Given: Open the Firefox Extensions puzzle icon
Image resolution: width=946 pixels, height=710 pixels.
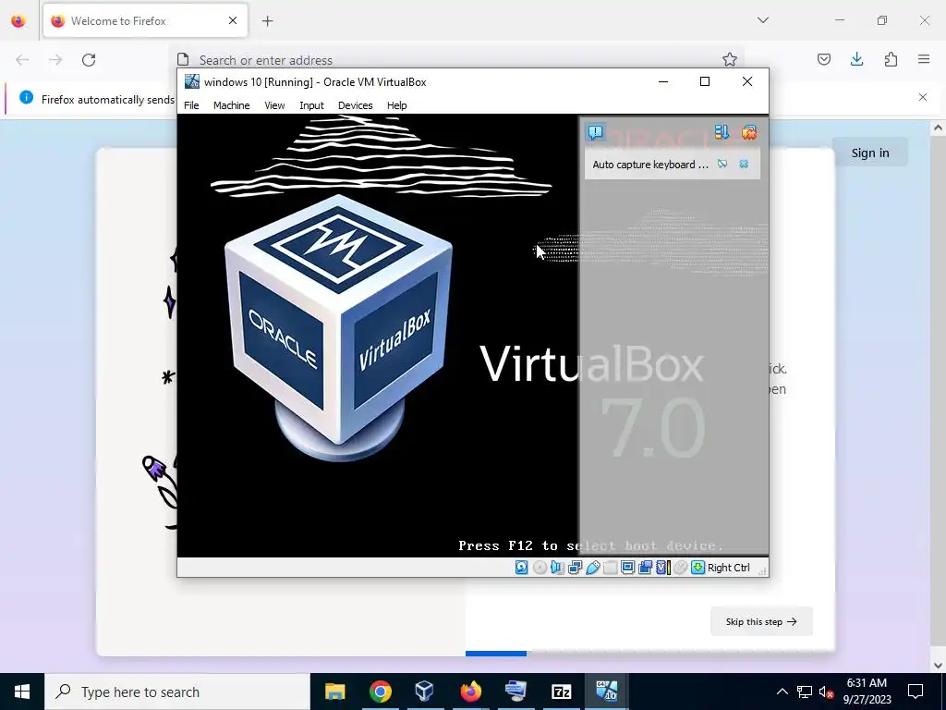Looking at the screenshot, I should tap(891, 59).
